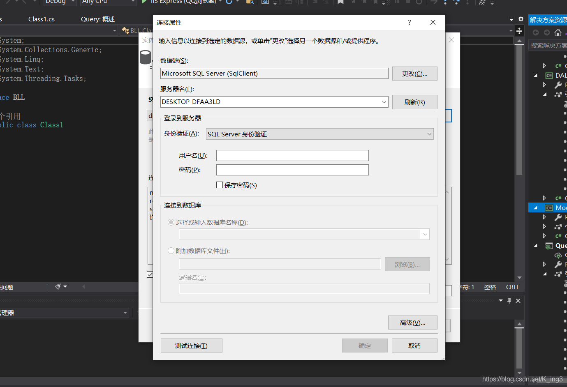Pin the bottom output panel
The image size is (567, 387).
[x=509, y=300]
